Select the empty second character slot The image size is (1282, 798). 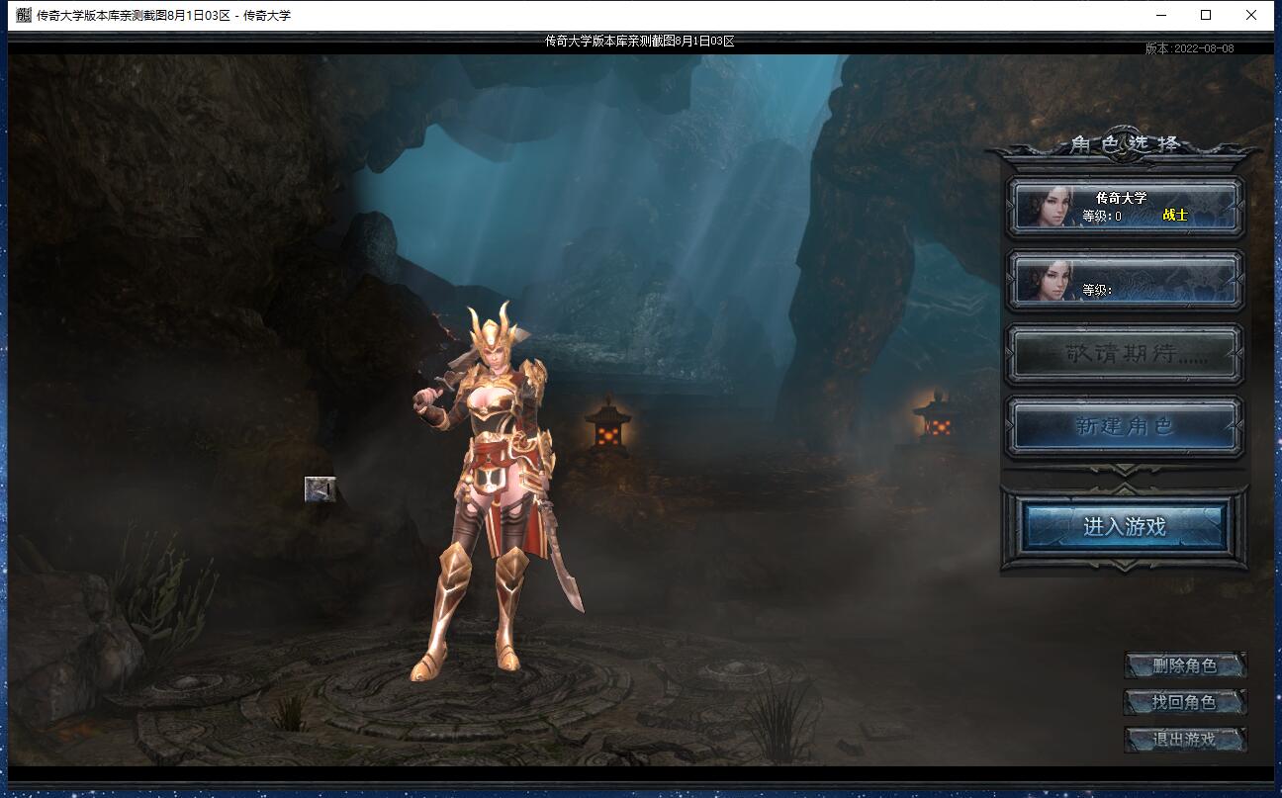(x=1125, y=280)
